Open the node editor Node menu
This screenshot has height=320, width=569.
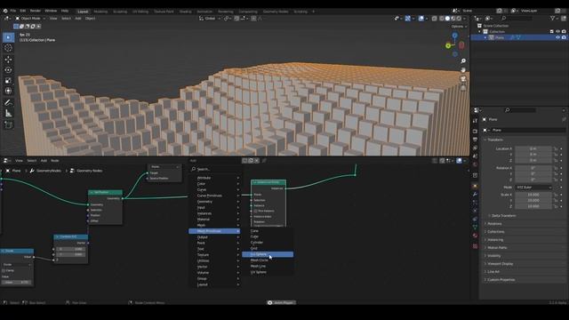click(55, 160)
